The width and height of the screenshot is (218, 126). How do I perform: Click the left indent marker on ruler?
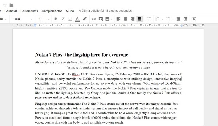[x=35, y=25]
